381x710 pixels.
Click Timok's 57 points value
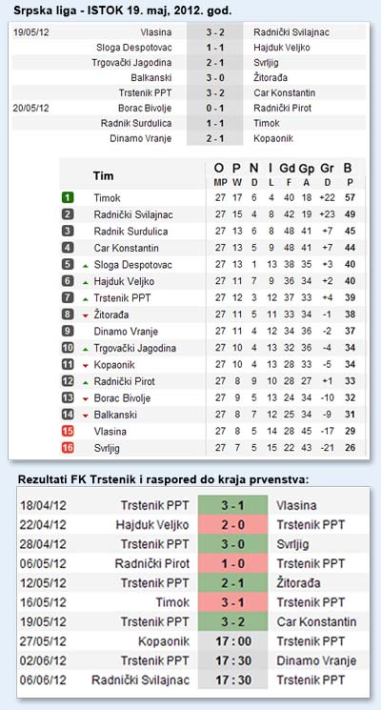pos(350,198)
